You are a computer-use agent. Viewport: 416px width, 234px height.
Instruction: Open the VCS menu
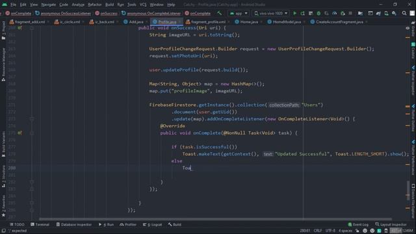(143, 5)
